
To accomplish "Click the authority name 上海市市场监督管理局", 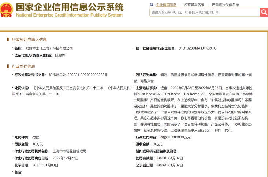I will point(70,151).
